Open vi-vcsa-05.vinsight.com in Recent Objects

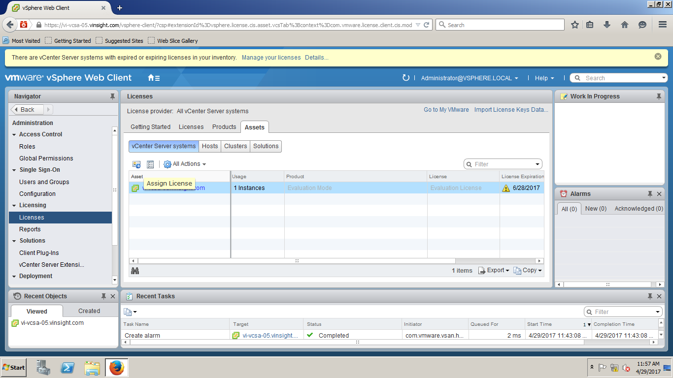[x=52, y=323]
